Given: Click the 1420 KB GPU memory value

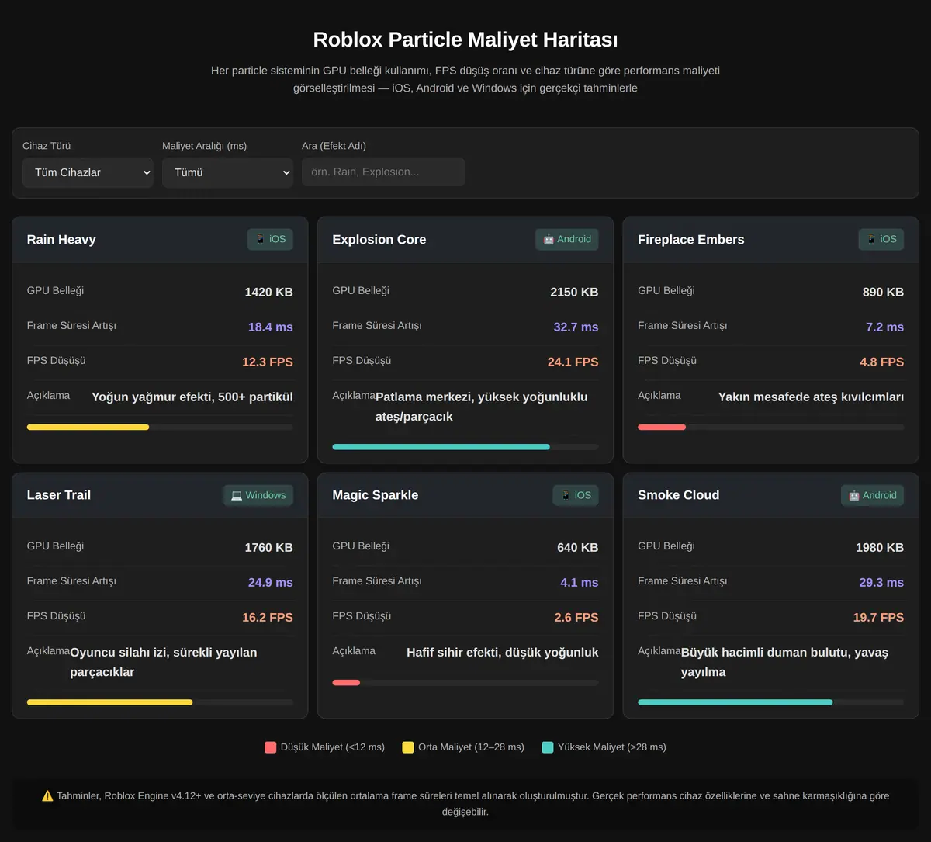Looking at the screenshot, I should (x=269, y=292).
